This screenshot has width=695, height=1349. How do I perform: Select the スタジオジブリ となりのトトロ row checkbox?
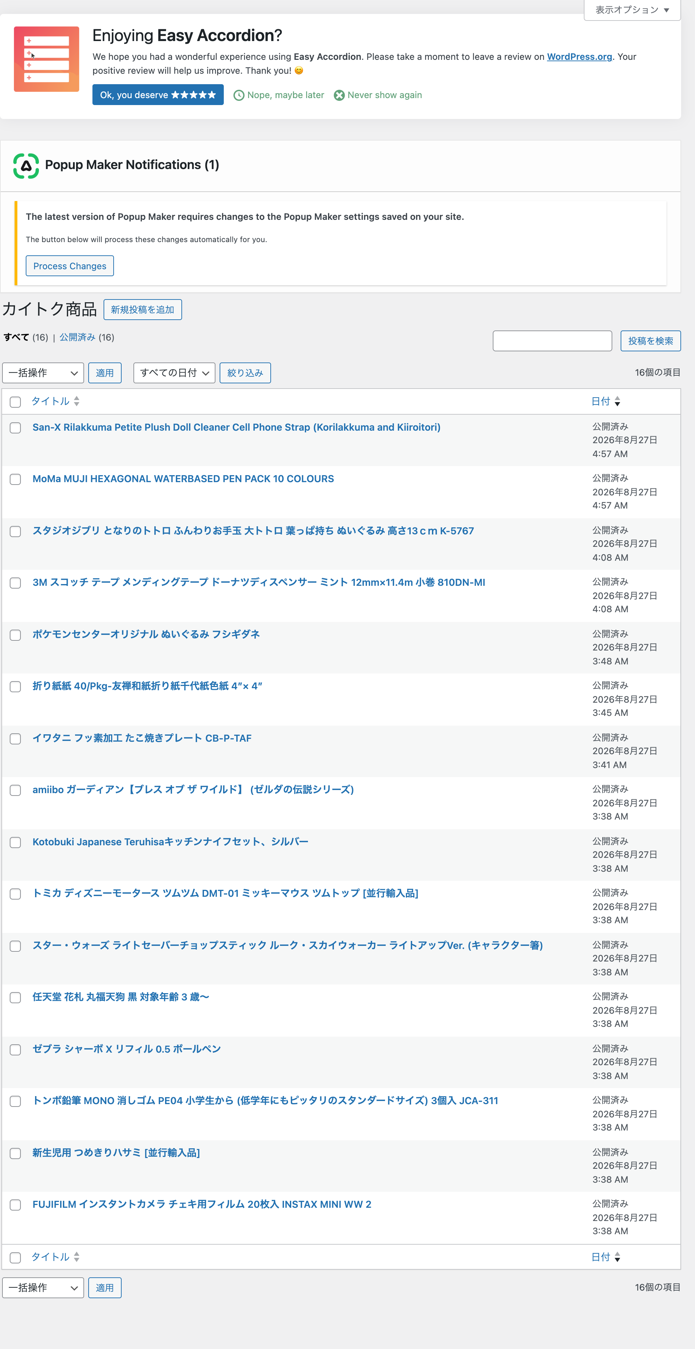pyautogui.click(x=16, y=532)
